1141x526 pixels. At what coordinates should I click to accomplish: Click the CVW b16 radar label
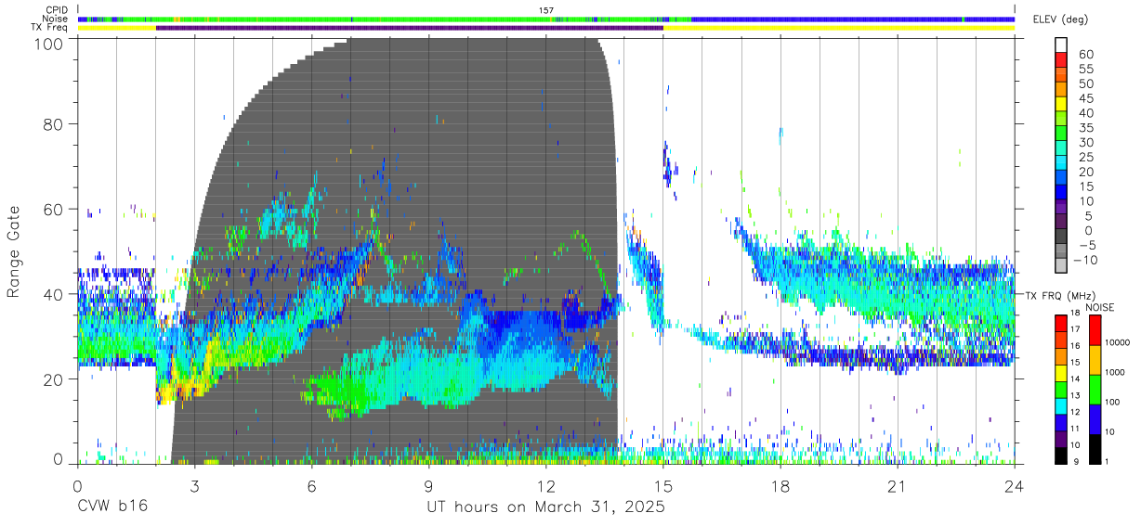coord(111,507)
